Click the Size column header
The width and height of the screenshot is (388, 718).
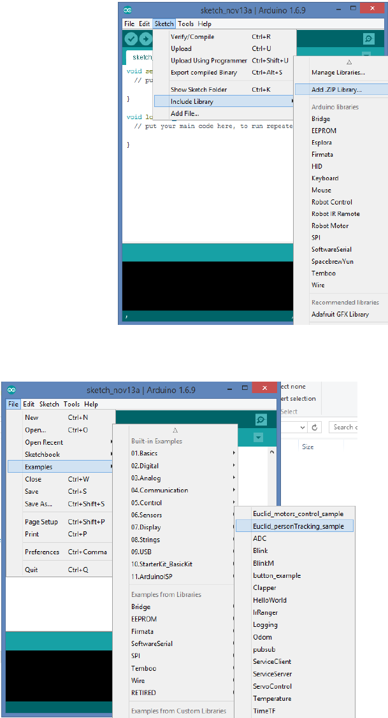pyautogui.click(x=308, y=447)
